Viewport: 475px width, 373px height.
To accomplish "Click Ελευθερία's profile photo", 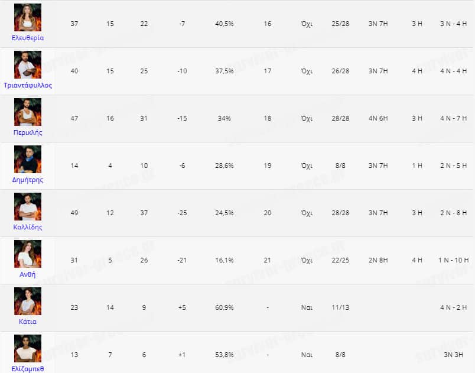I will [x=28, y=17].
